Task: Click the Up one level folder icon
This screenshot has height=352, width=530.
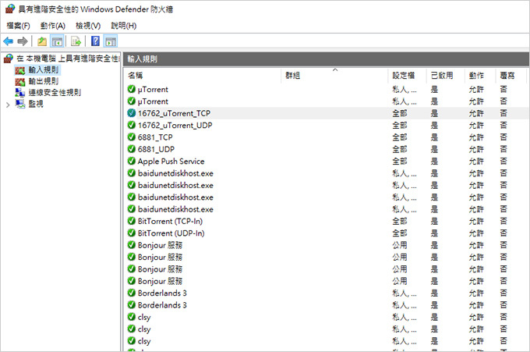Action: coord(42,41)
